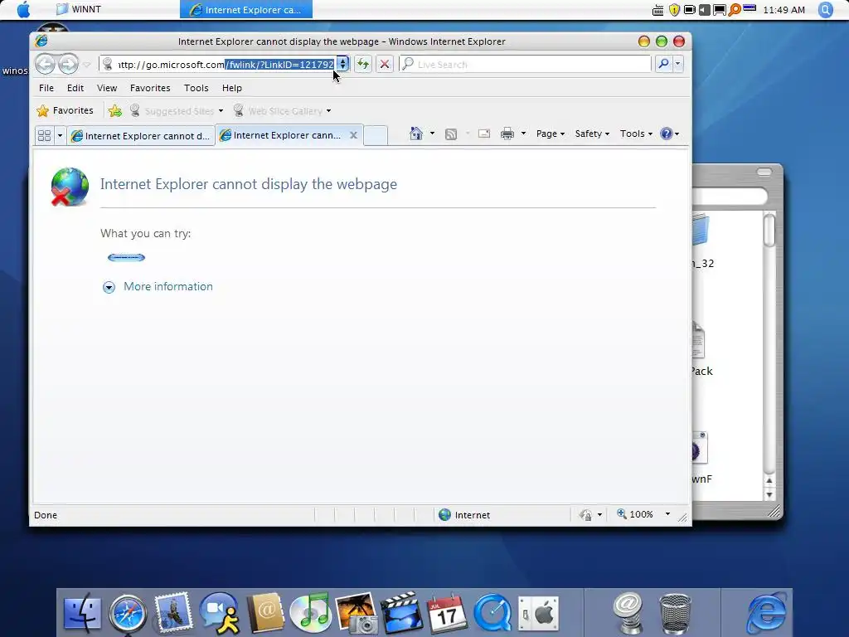Click the red Stop loading icon
Image resolution: width=849 pixels, height=637 pixels.
(385, 64)
